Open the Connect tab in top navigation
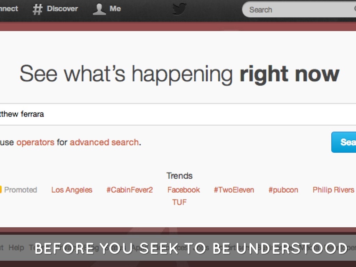This screenshot has height=267, width=356. 9,9
